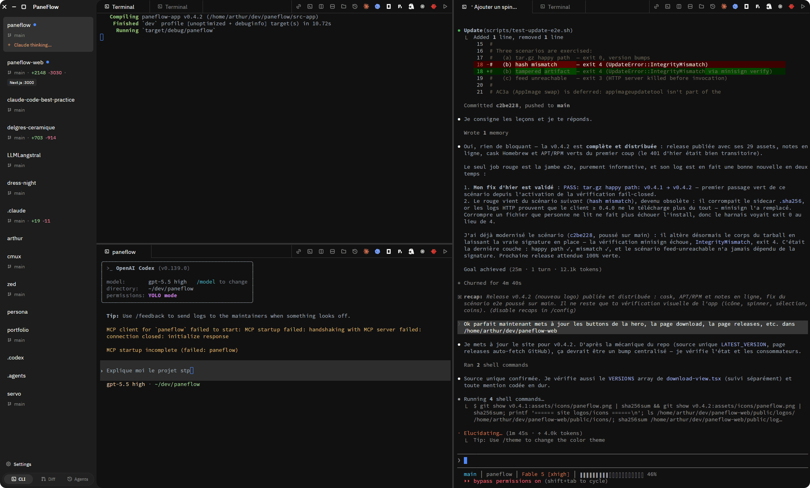Open the arthur project in sidebar
The width and height of the screenshot is (810, 488).
[48, 238]
